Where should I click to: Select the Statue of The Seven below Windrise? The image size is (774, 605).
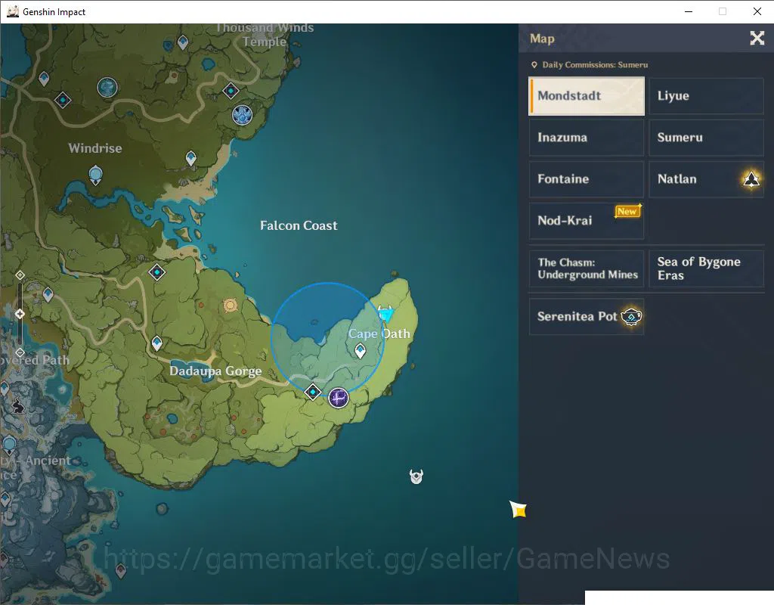click(95, 175)
